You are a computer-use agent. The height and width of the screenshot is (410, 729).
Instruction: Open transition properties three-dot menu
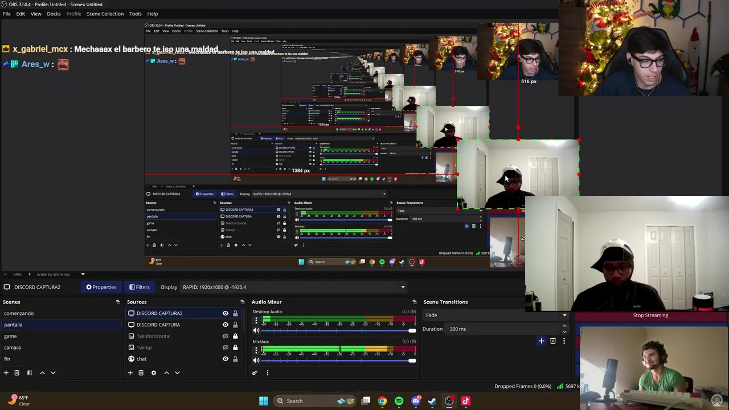(x=564, y=341)
